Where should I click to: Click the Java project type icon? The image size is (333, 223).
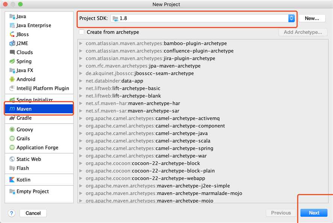point(12,16)
